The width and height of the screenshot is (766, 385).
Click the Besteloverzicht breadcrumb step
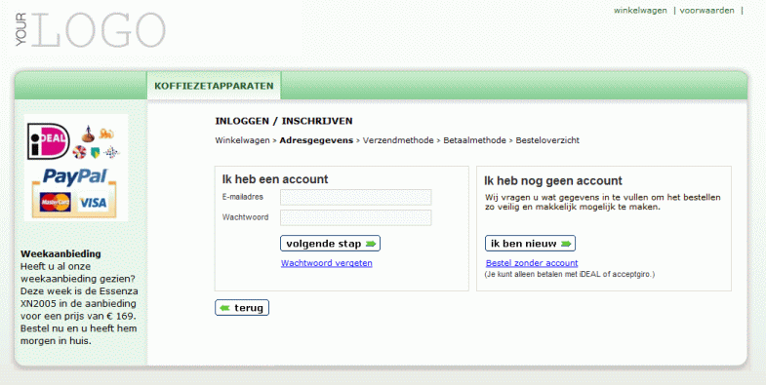pyautogui.click(x=547, y=140)
